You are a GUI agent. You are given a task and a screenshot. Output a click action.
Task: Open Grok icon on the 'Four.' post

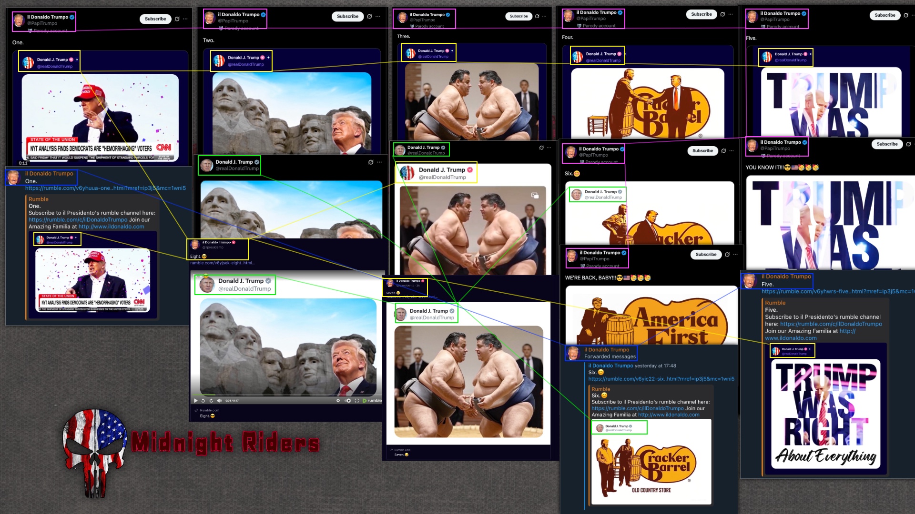click(722, 14)
